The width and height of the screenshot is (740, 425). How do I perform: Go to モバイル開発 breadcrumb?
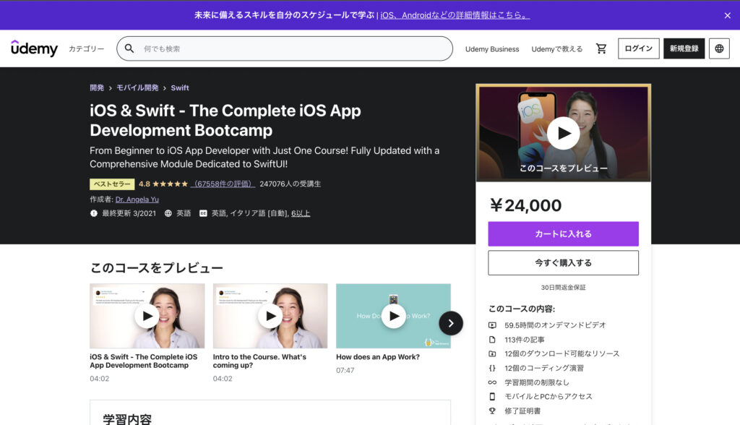[137, 88]
